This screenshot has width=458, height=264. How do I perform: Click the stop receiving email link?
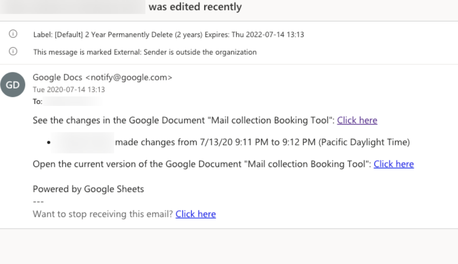pos(195,214)
